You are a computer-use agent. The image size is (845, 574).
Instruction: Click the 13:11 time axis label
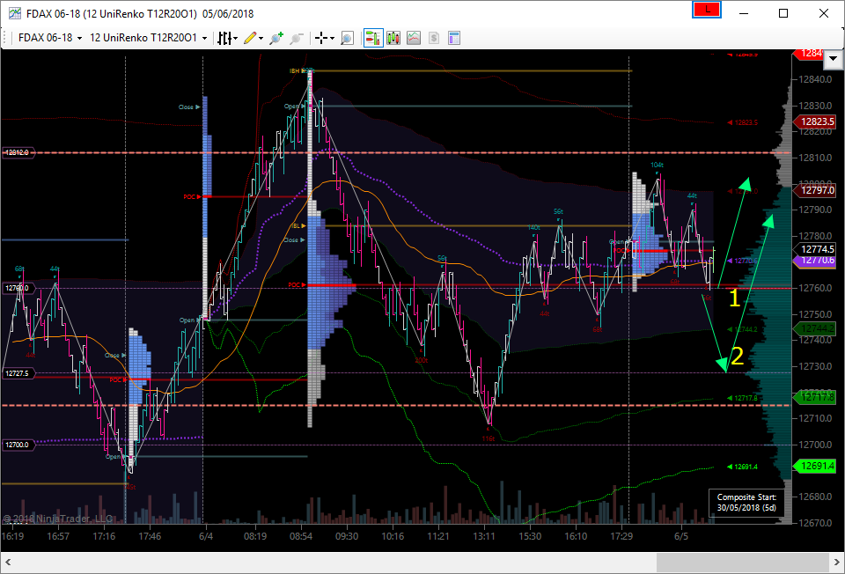click(x=484, y=536)
